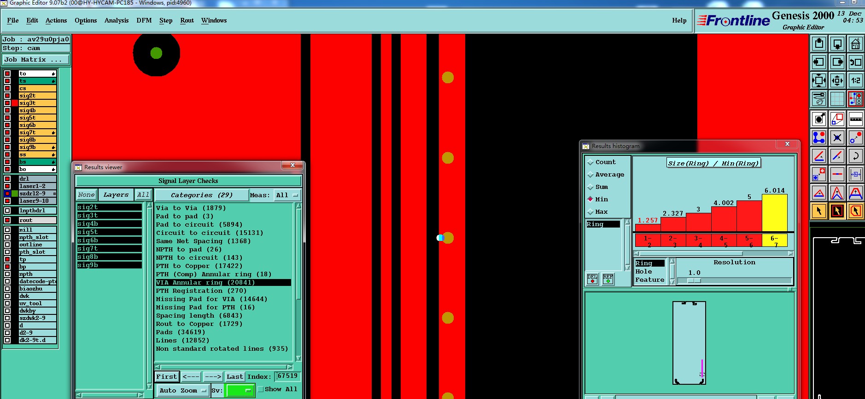Open the File menu
The image size is (865, 399).
[13, 21]
